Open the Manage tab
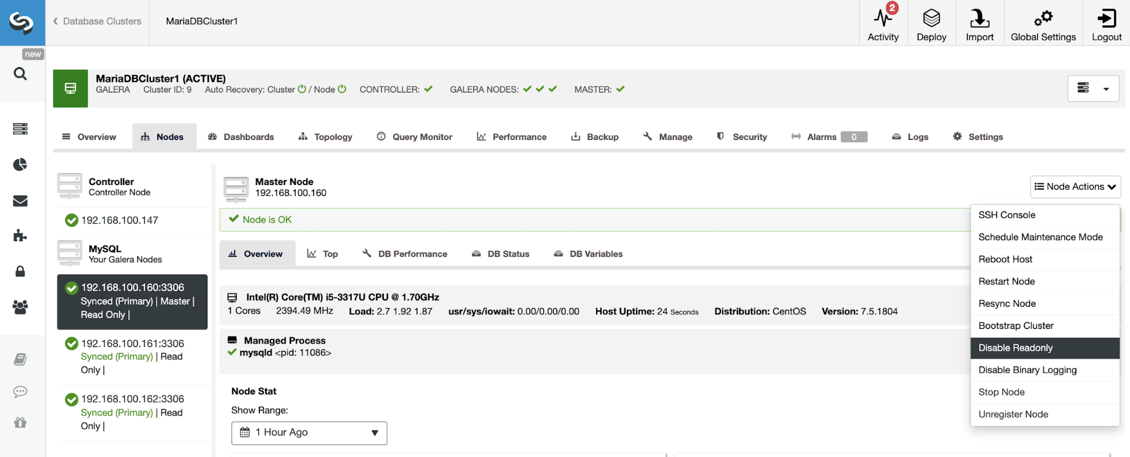This screenshot has height=457, width=1130. pyautogui.click(x=668, y=137)
